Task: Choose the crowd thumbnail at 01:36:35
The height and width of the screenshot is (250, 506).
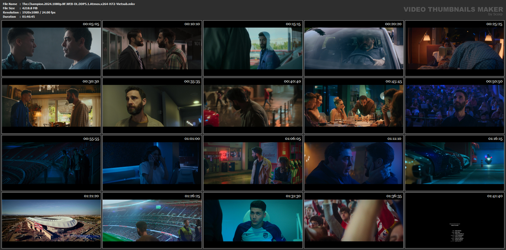Action: point(354,220)
